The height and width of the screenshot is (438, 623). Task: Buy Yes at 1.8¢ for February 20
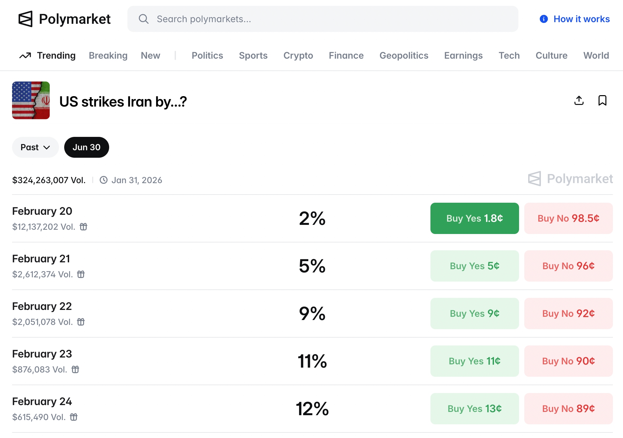[474, 218]
